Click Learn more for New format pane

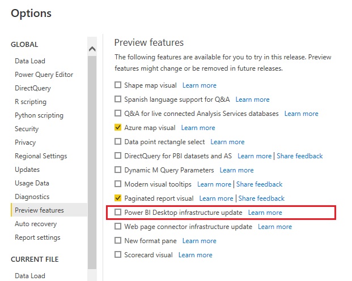click(x=200, y=240)
